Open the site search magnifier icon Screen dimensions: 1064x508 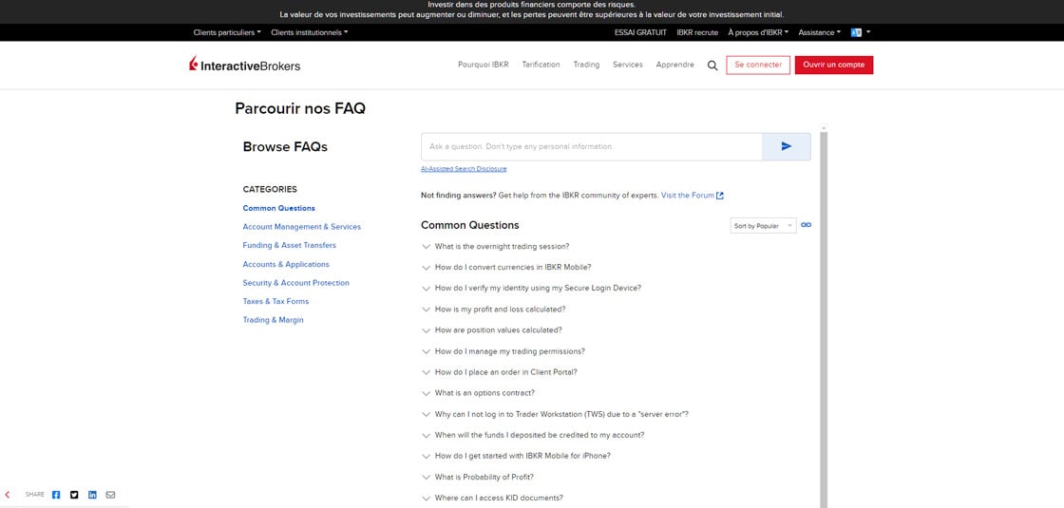coord(712,66)
